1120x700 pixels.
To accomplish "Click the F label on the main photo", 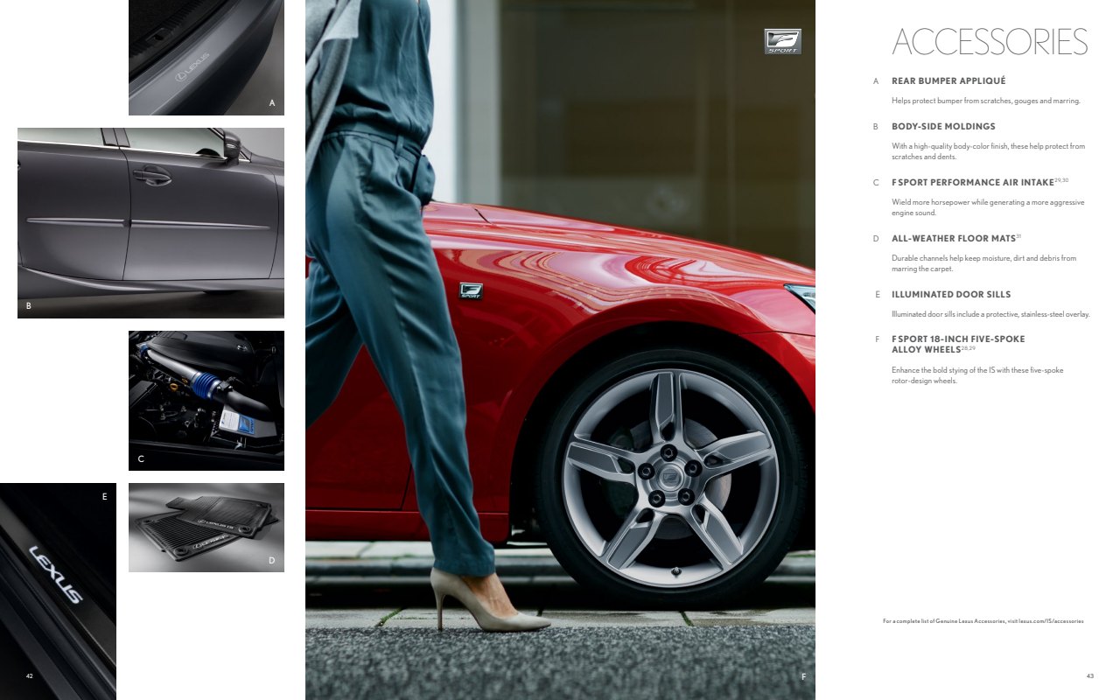I will tap(803, 676).
